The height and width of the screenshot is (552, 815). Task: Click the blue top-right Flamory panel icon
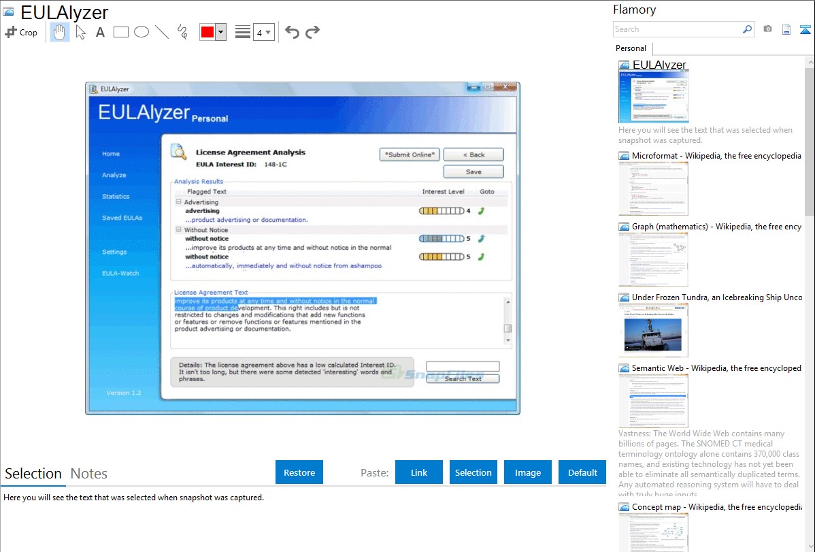[x=805, y=29]
